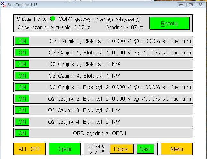
Task: Go to previous page with Poprz.
Action: point(121,149)
